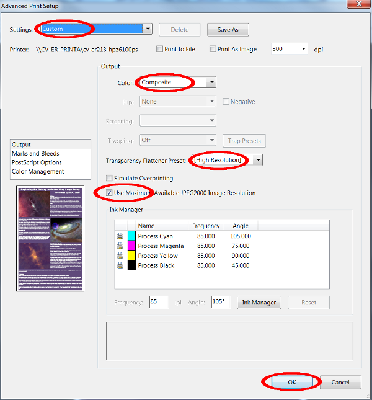This screenshot has height=400, width=372.
Task: Expand the Color dropdown set to Composite
Action: tap(211, 82)
